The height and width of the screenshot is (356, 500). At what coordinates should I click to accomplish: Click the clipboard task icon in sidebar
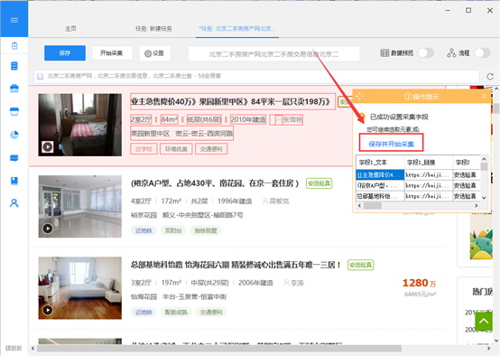point(14,46)
